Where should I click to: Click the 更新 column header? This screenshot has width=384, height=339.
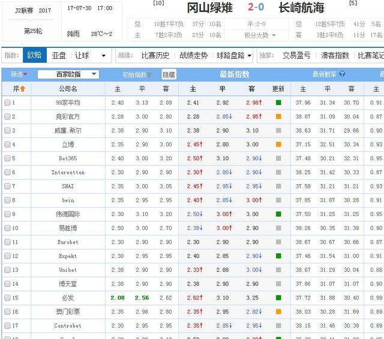(278, 89)
